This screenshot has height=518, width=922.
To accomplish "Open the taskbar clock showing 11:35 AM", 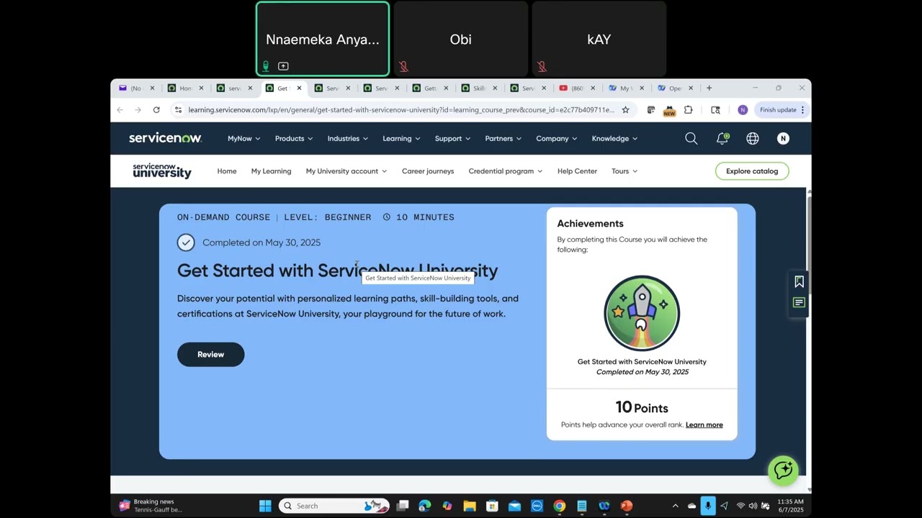I will point(790,506).
